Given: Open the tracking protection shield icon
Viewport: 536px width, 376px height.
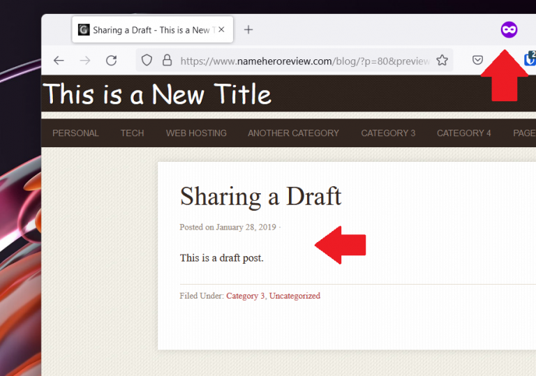Looking at the screenshot, I should click(x=147, y=60).
